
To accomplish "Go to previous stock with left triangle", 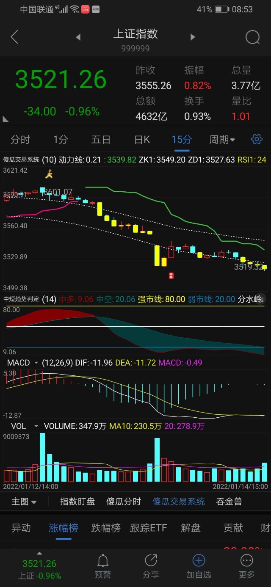I will 78,37.
